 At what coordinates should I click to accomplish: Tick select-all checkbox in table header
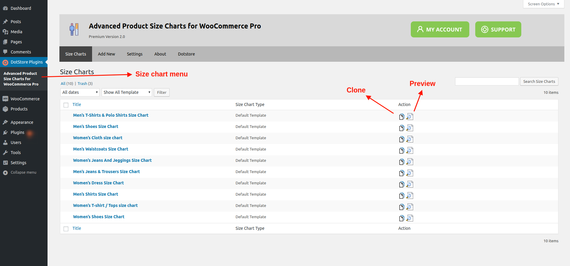pos(66,105)
